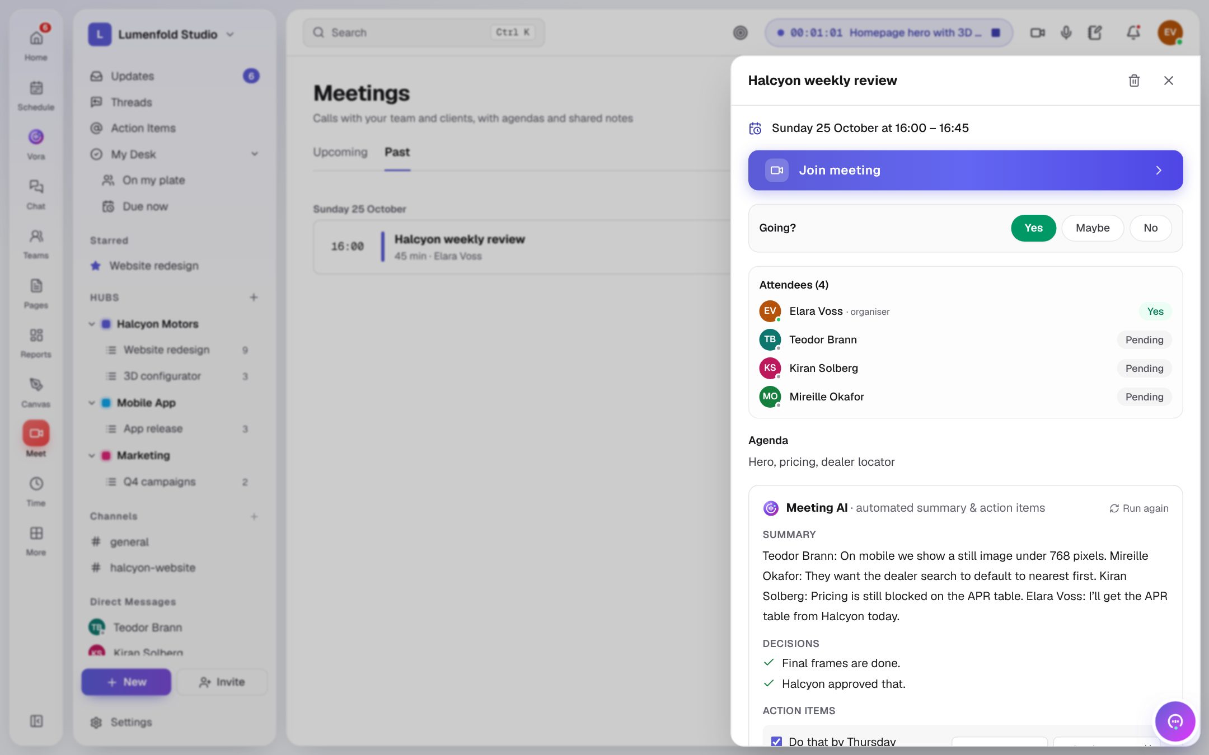Open Updates in the sidebar
This screenshot has height=755, width=1209.
coord(174,76)
